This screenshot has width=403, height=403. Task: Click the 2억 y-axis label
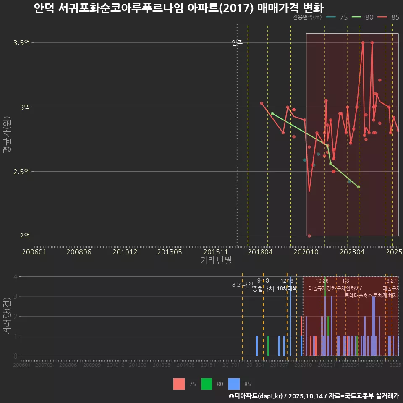point(24,236)
